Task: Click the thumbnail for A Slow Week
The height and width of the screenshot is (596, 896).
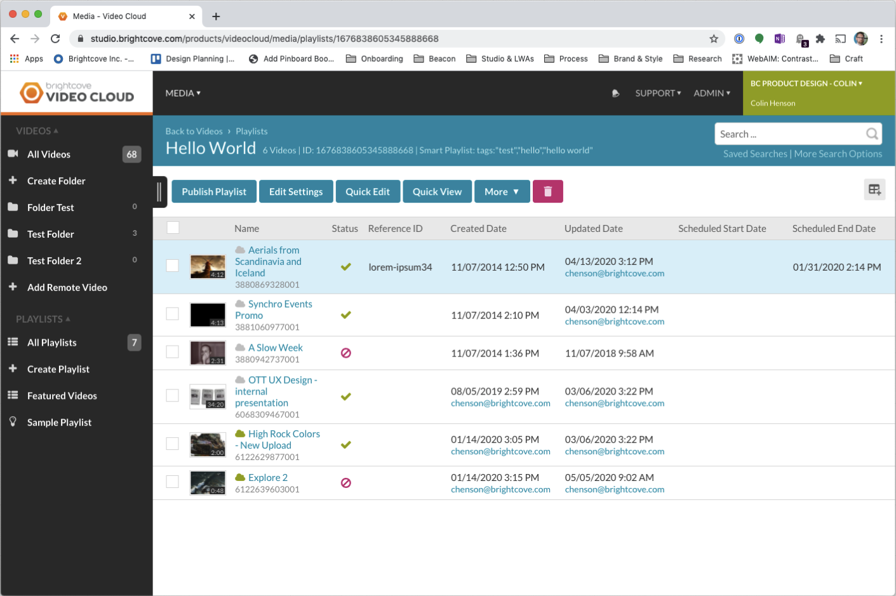Action: [x=208, y=353]
